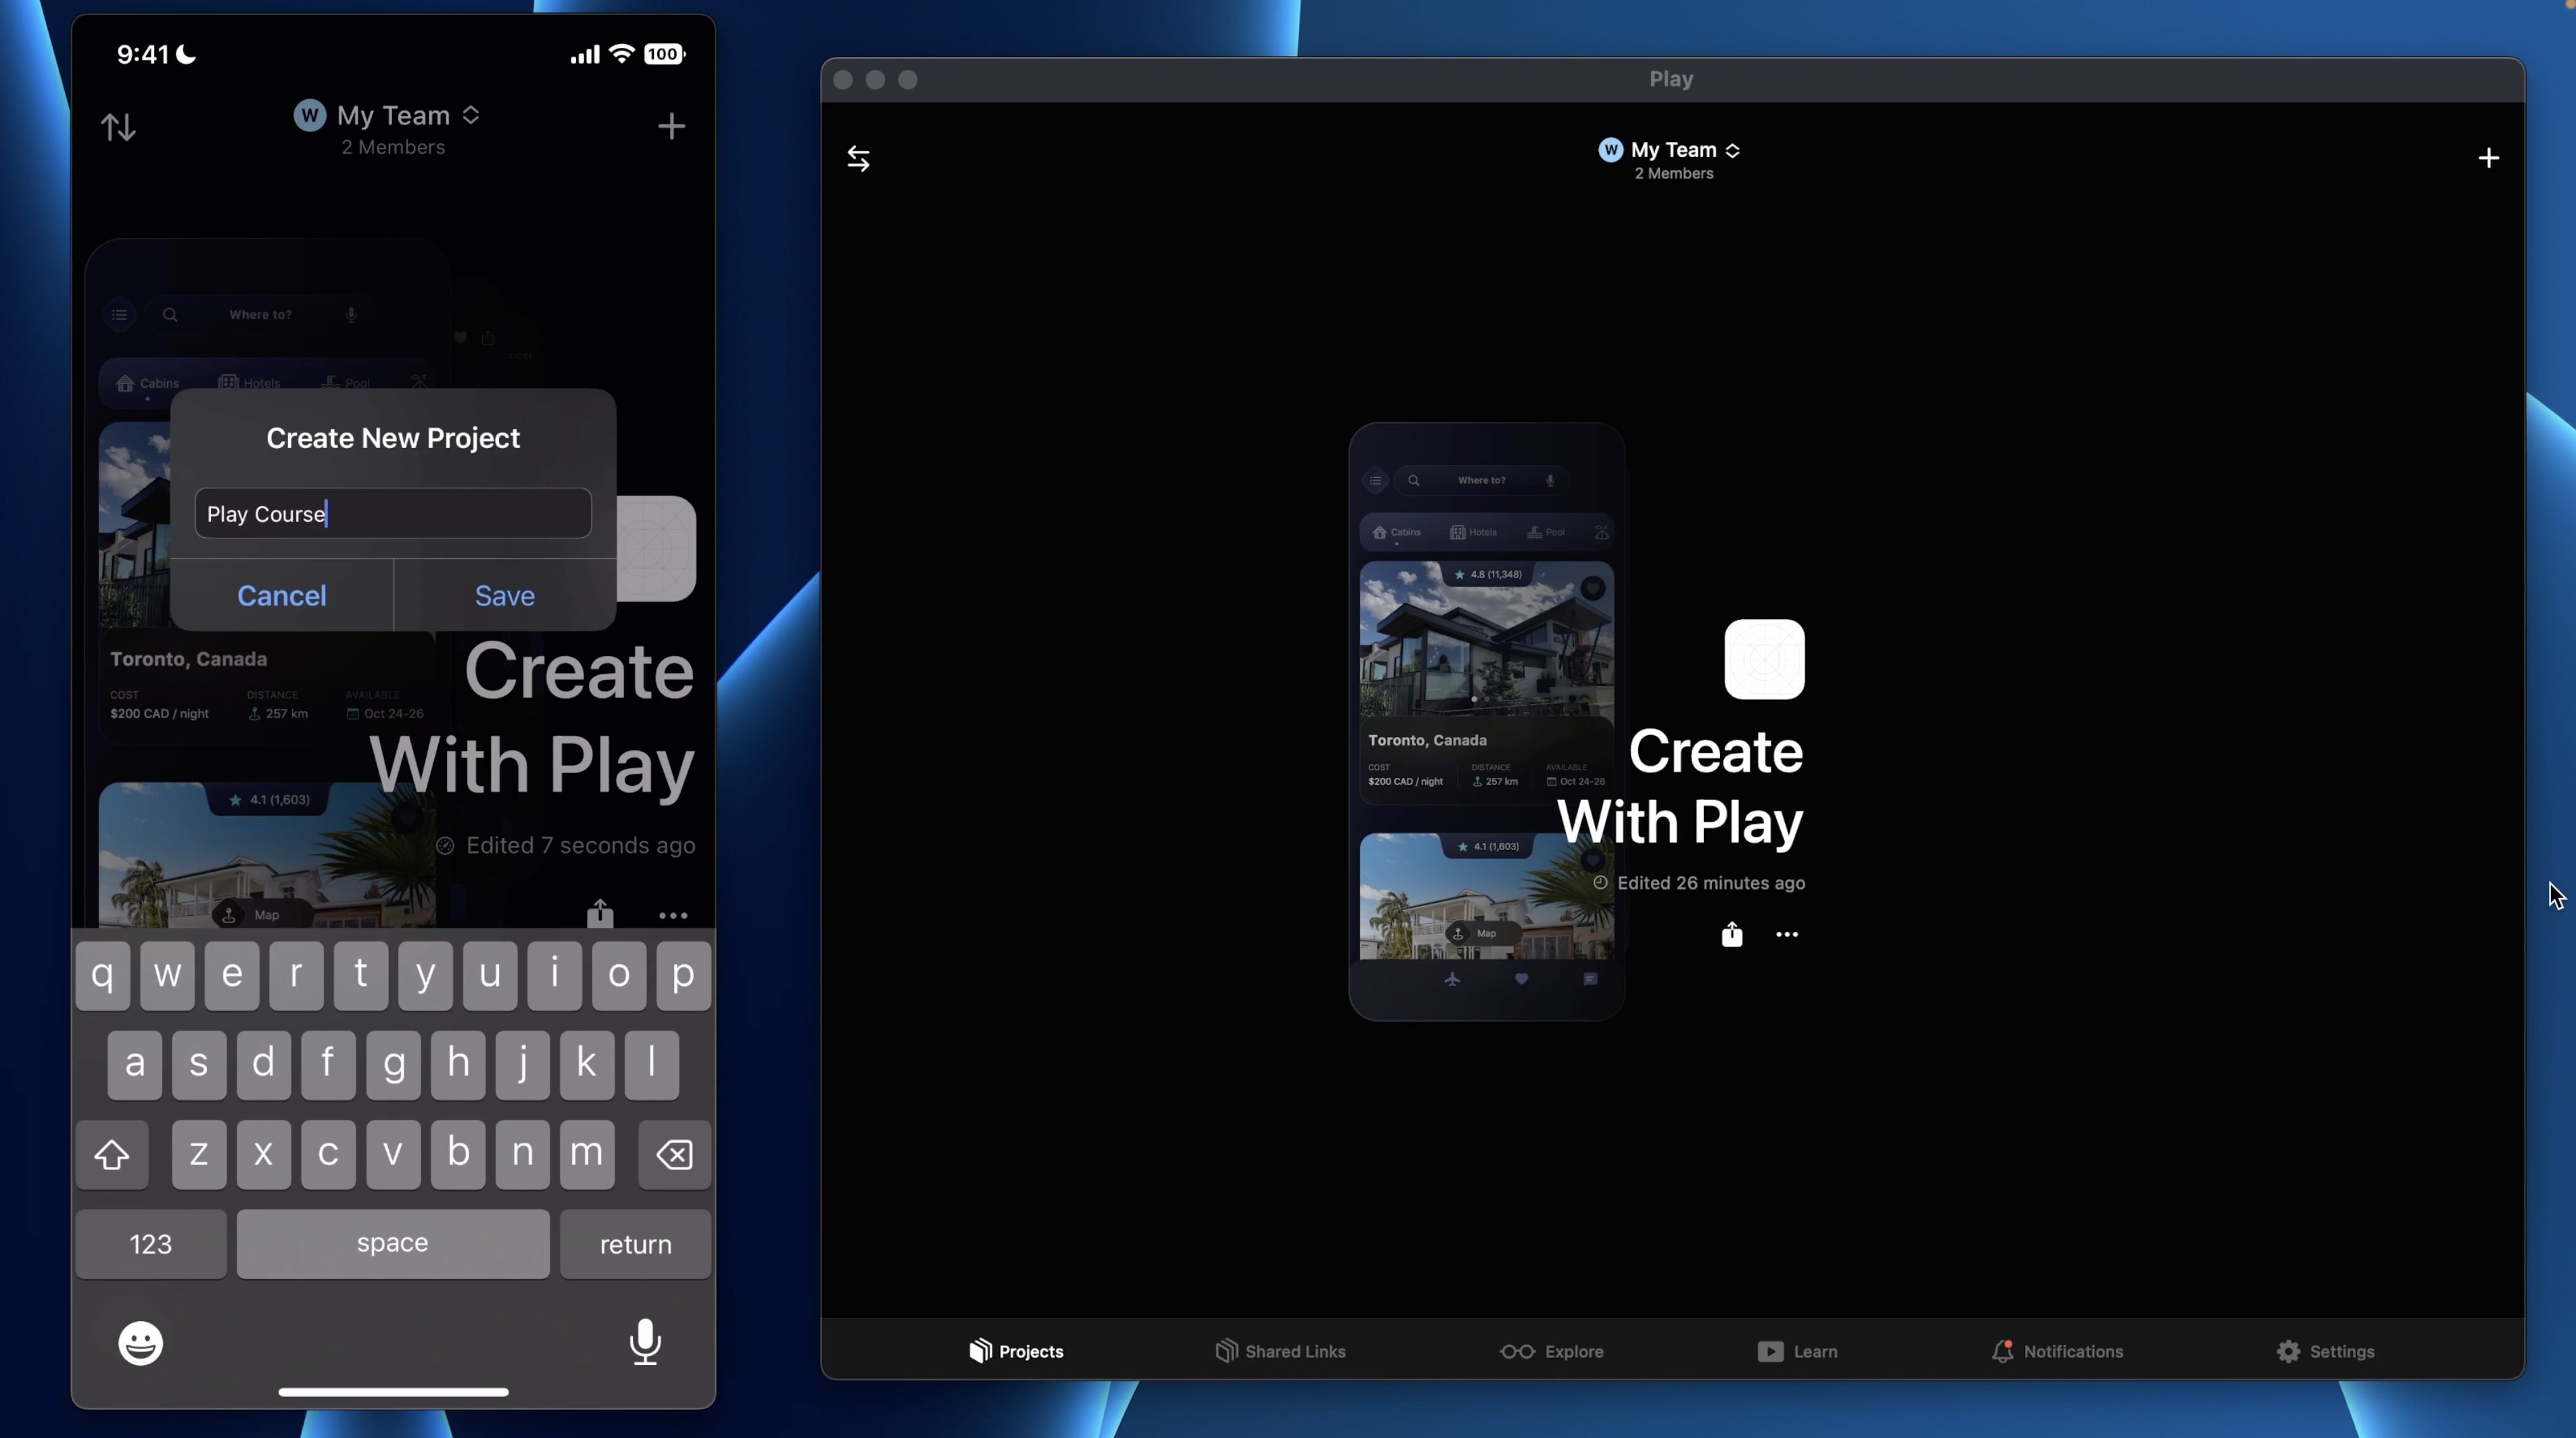Click the swap arrows icon in Play window
The width and height of the screenshot is (2576, 1438).
pyautogui.click(x=858, y=158)
